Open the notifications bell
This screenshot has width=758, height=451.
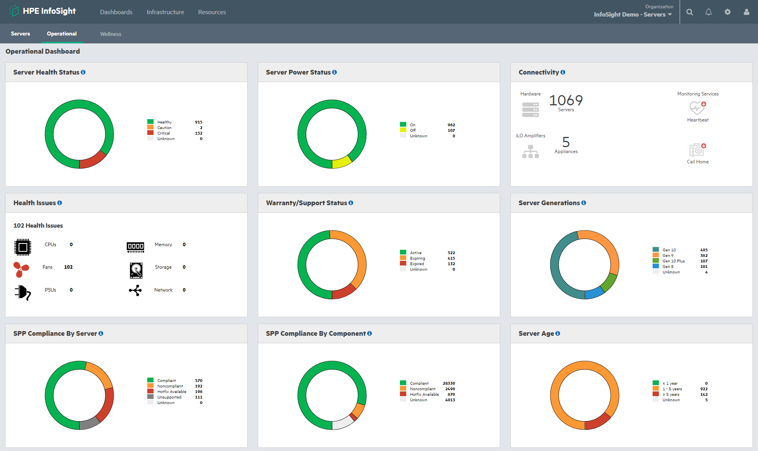[x=709, y=12]
